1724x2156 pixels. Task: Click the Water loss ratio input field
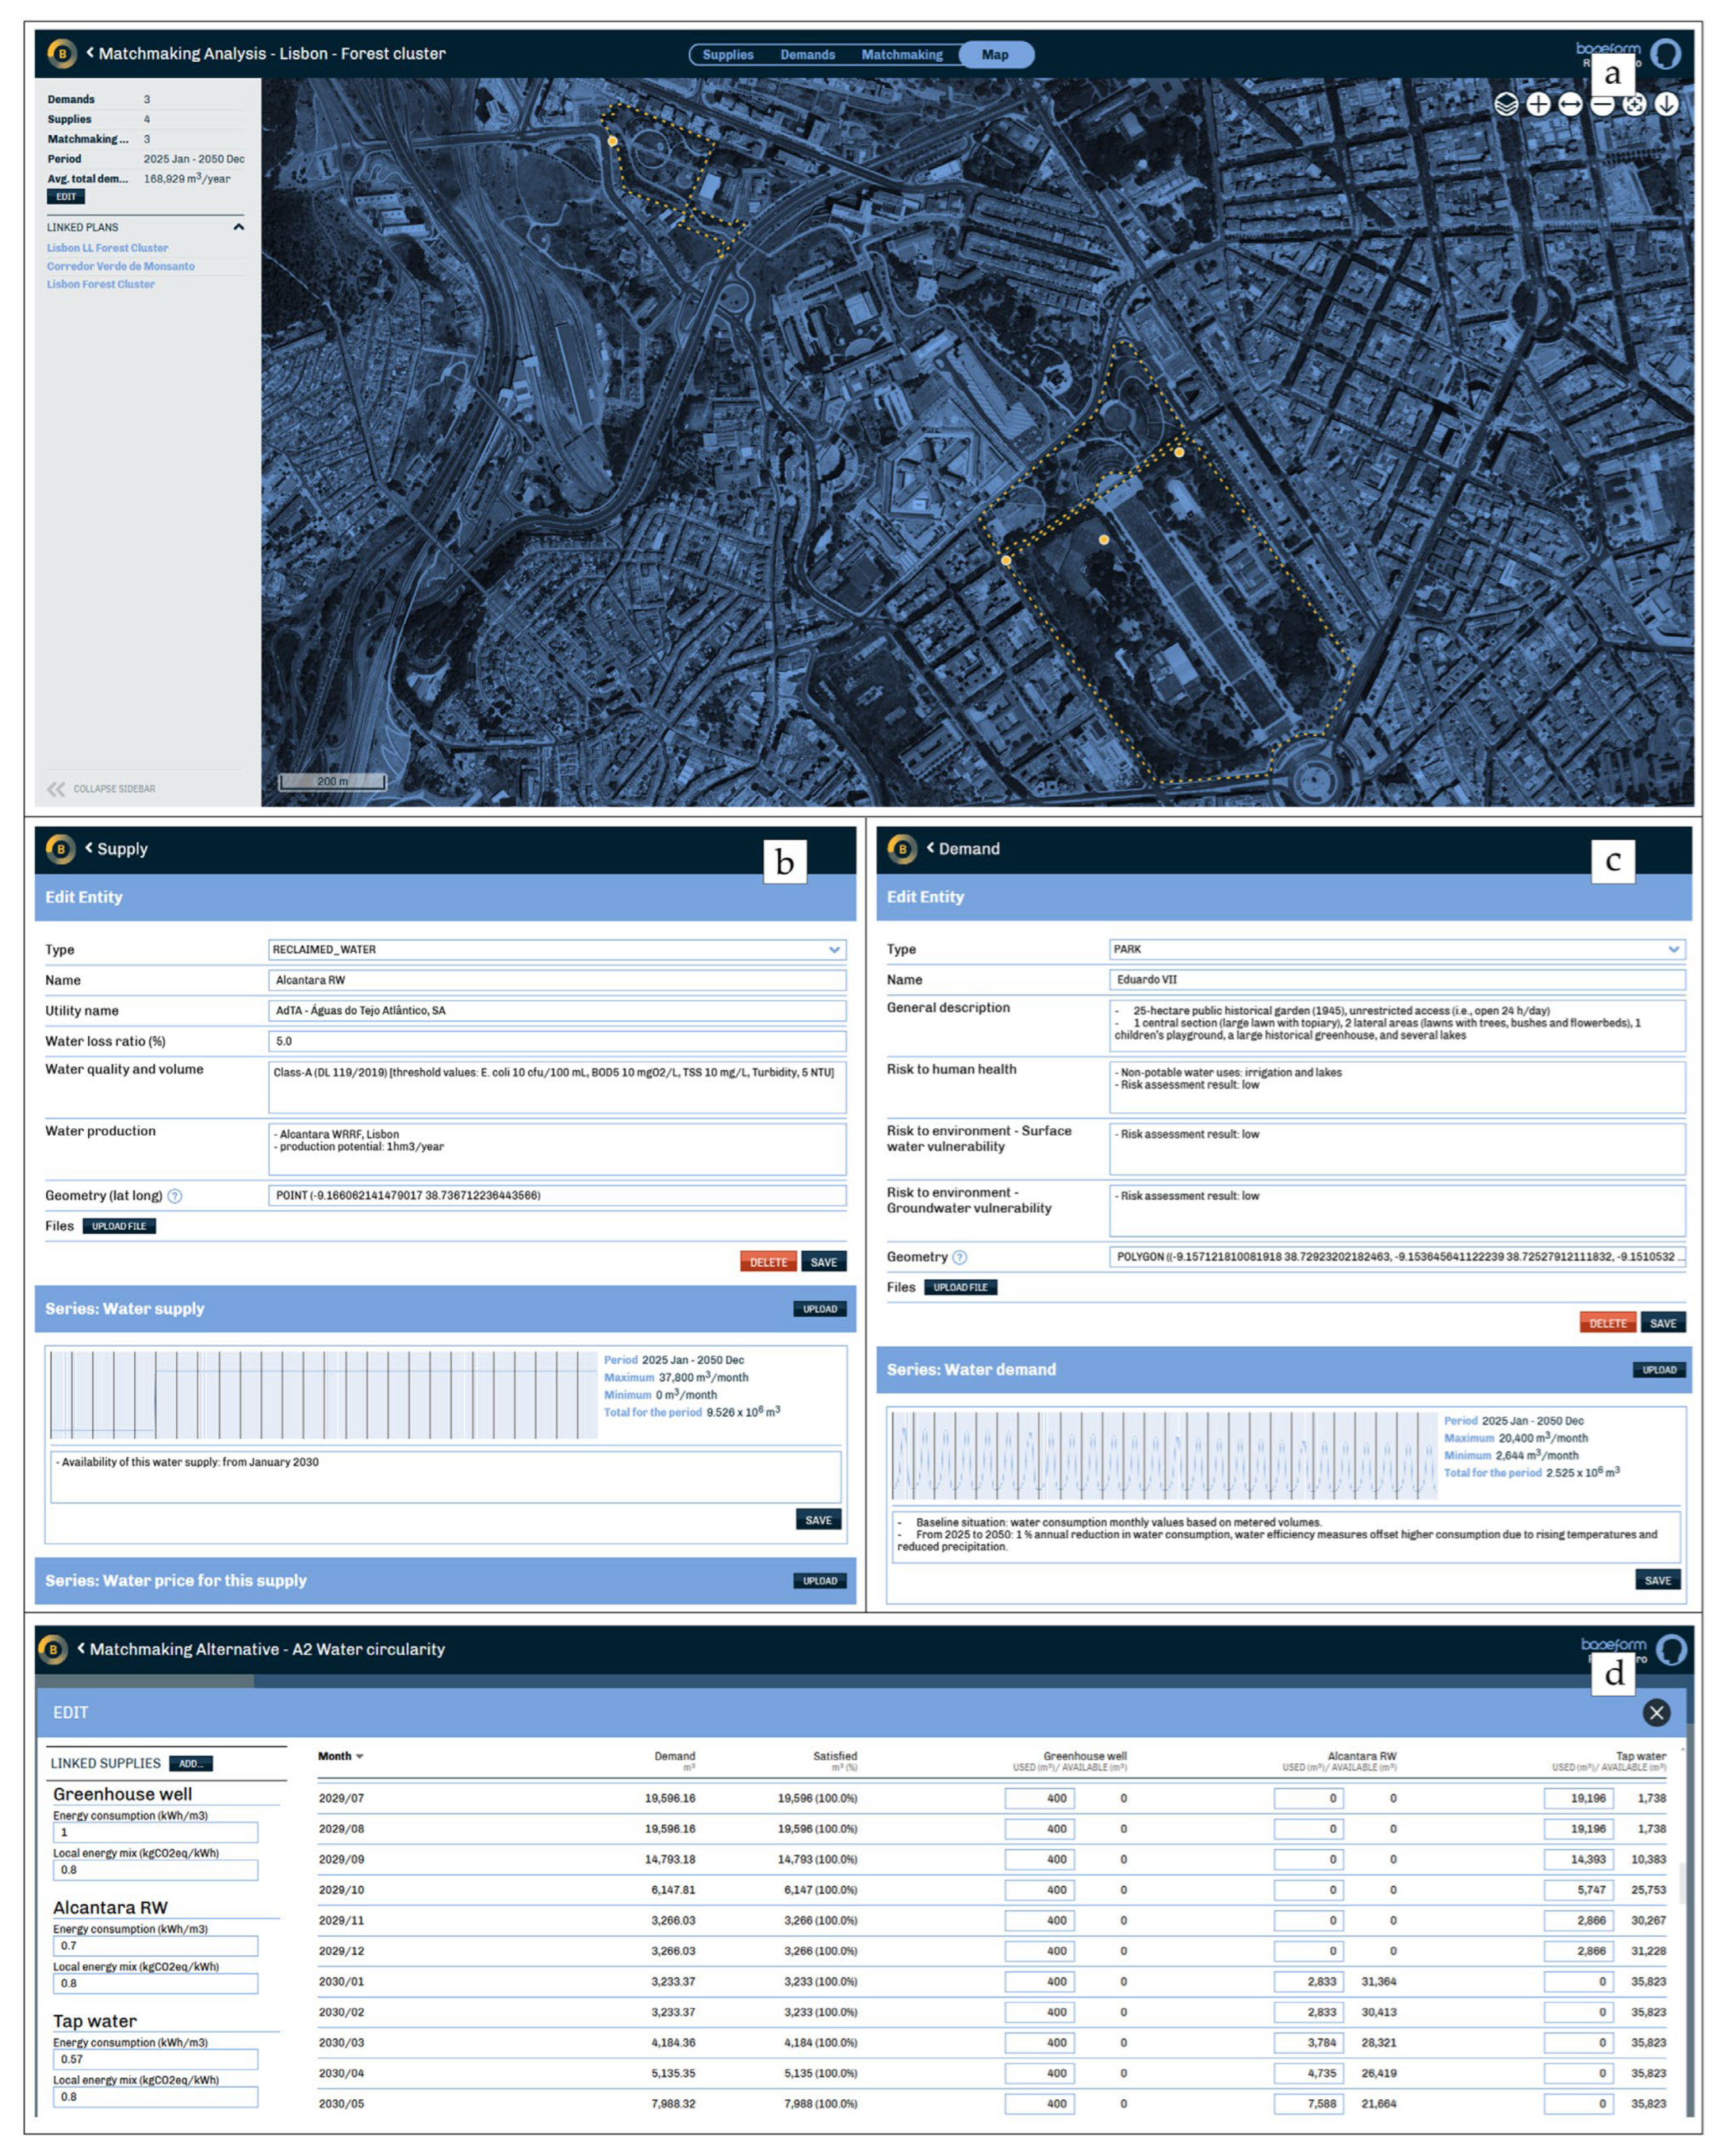(x=556, y=1041)
